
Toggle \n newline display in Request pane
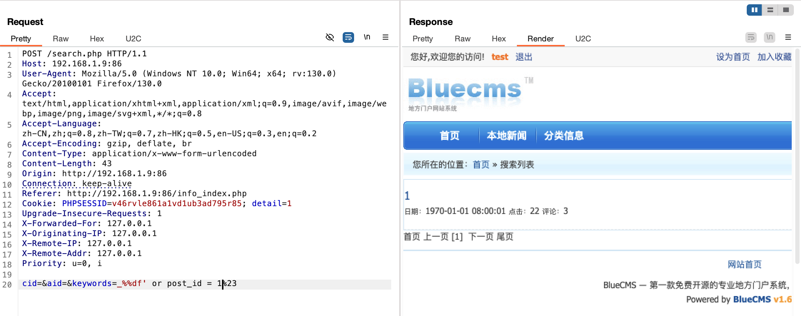pyautogui.click(x=367, y=37)
